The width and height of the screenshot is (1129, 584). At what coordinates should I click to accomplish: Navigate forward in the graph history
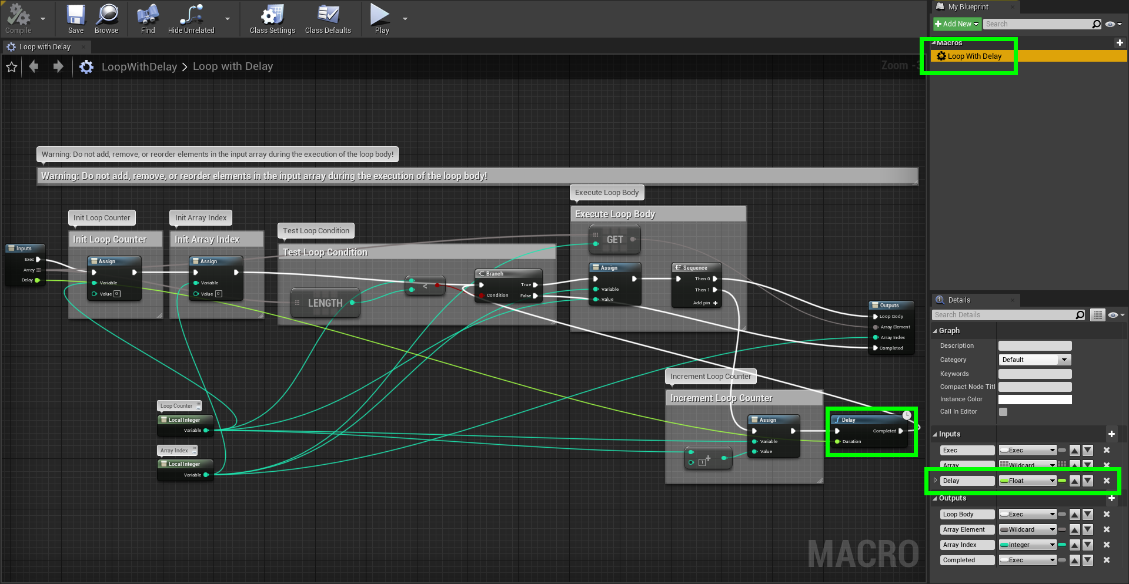pos(58,66)
